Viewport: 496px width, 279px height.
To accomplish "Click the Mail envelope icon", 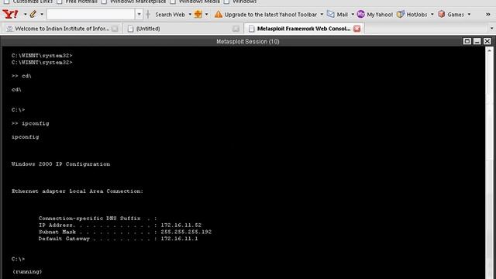I will (331, 14).
